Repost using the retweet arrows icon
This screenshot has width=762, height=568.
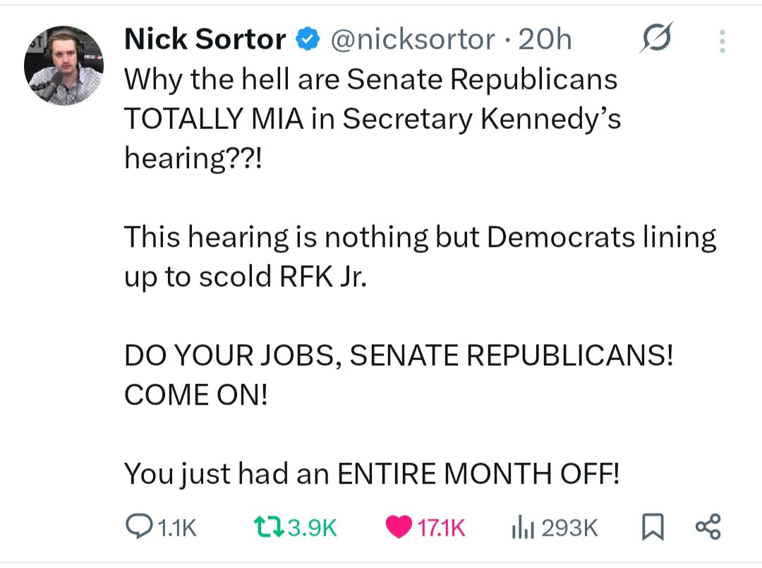click(267, 527)
